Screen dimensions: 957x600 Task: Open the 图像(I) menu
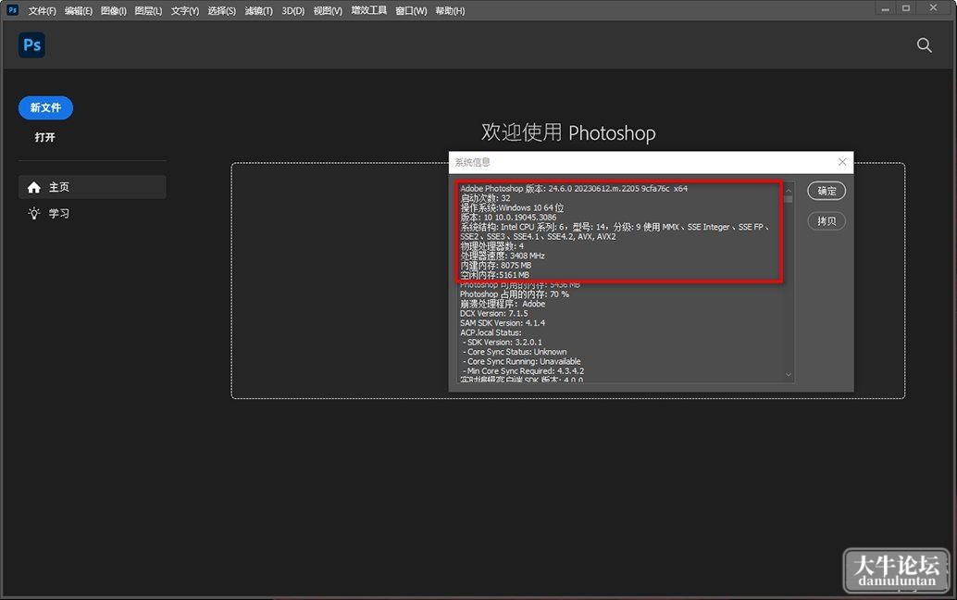114,11
